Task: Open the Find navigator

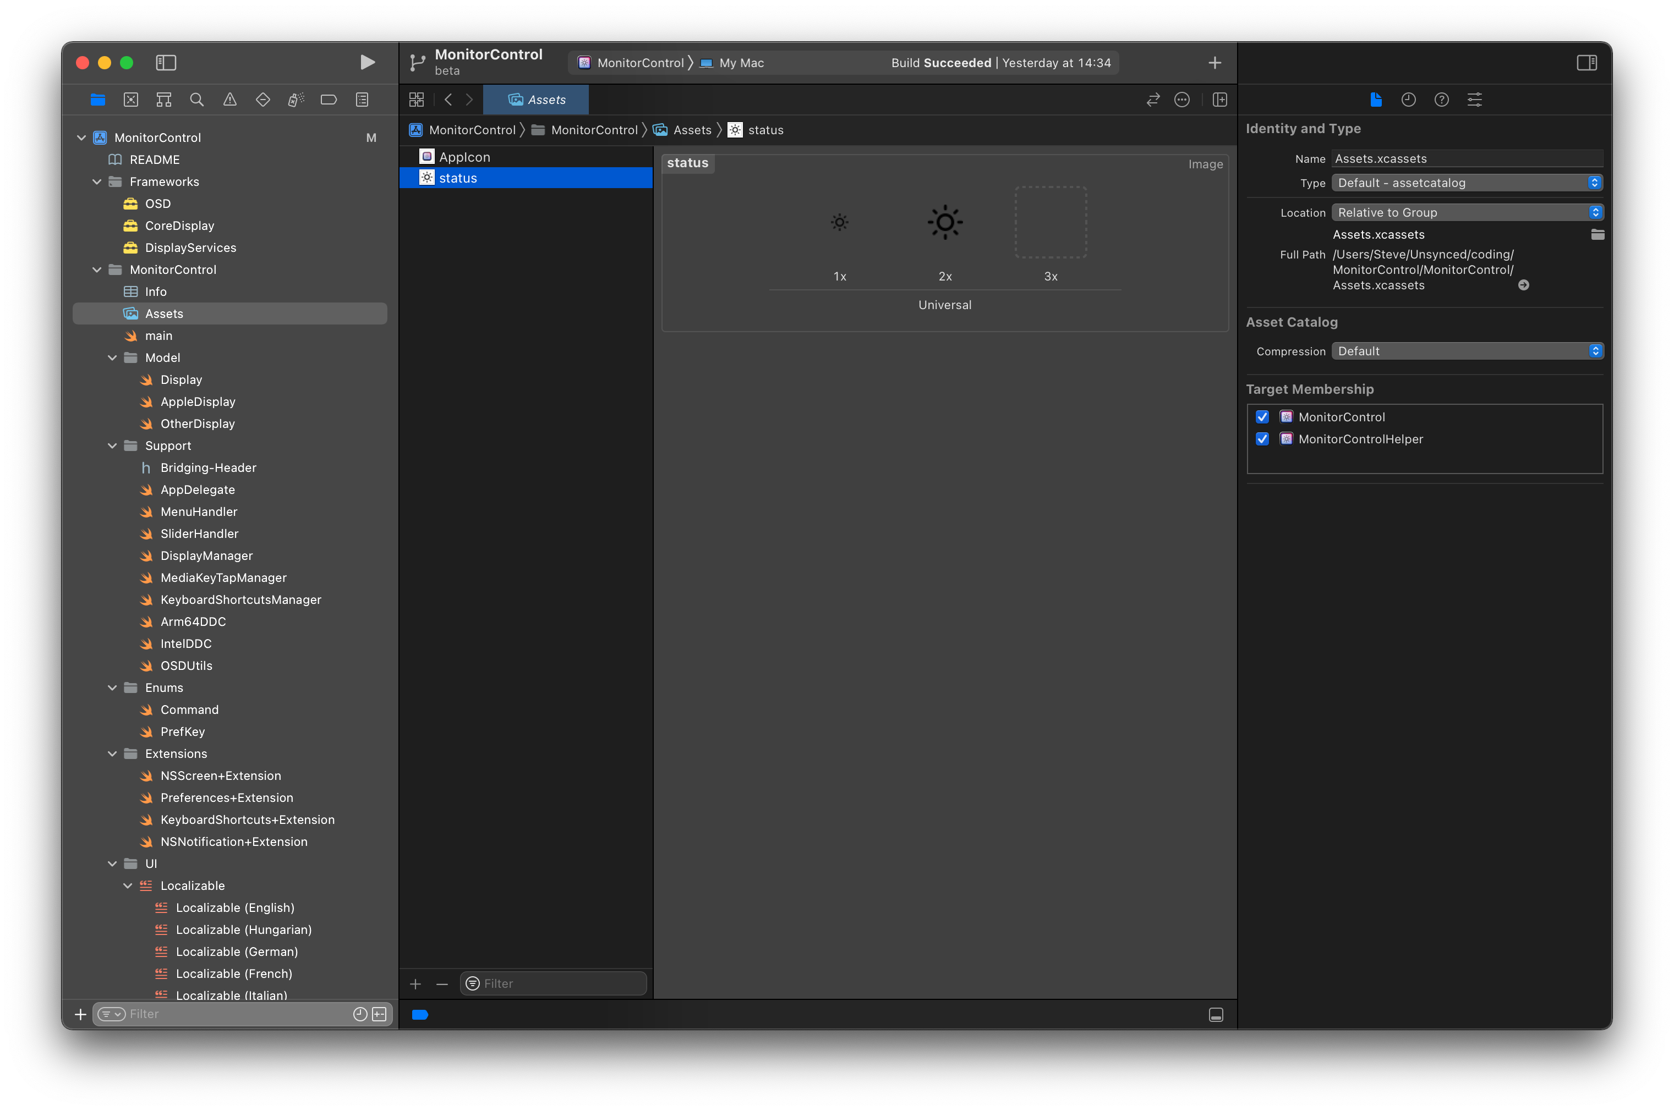Action: tap(196, 99)
